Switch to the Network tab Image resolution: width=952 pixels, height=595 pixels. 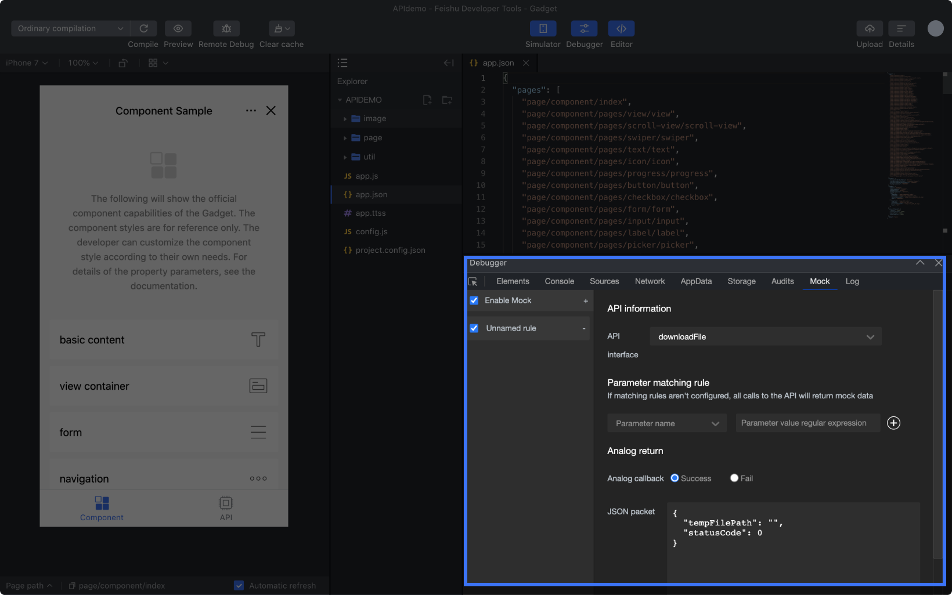coord(650,281)
